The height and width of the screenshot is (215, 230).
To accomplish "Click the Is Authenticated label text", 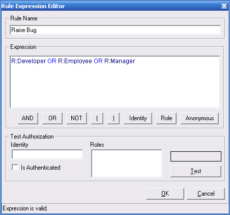I will click(x=41, y=168).
